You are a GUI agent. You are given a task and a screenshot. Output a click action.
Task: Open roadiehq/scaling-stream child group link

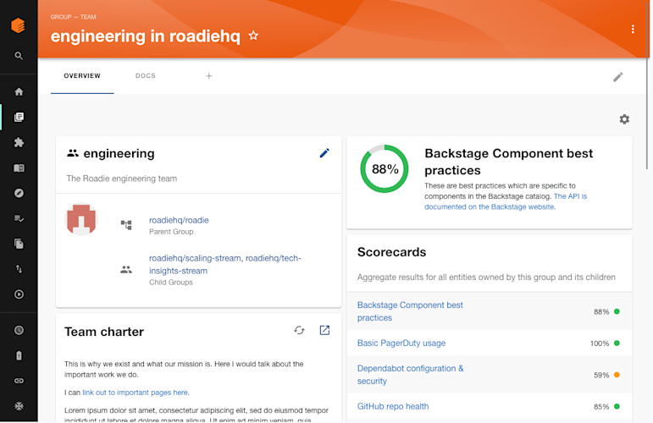point(195,258)
